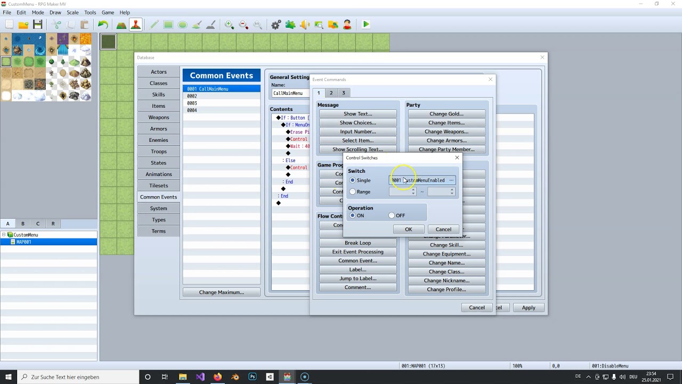The height and width of the screenshot is (384, 682).
Task: Select the Single switch radio button
Action: point(353,180)
